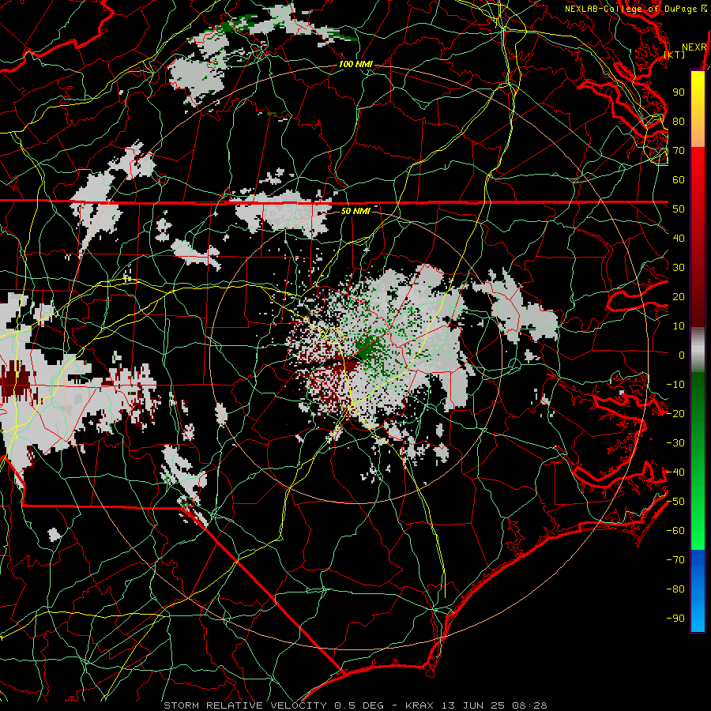This screenshot has width=711, height=711.
Task: Click the -70 value on the velocity scale
Action: (x=675, y=560)
